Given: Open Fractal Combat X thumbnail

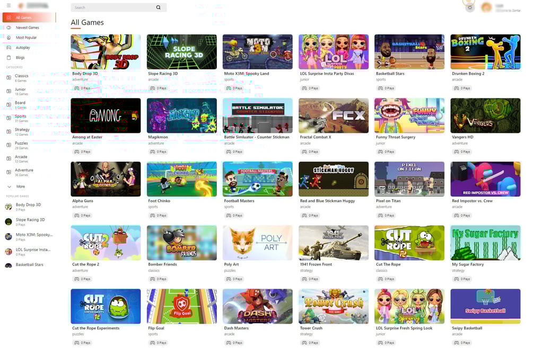Looking at the screenshot, I should pyautogui.click(x=334, y=115).
